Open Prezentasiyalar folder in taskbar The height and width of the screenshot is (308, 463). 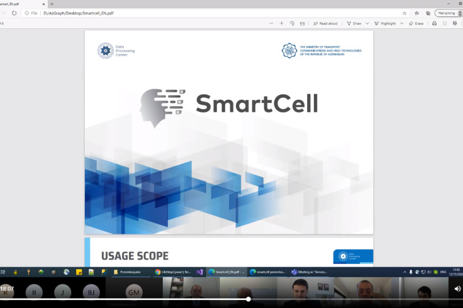(130, 272)
